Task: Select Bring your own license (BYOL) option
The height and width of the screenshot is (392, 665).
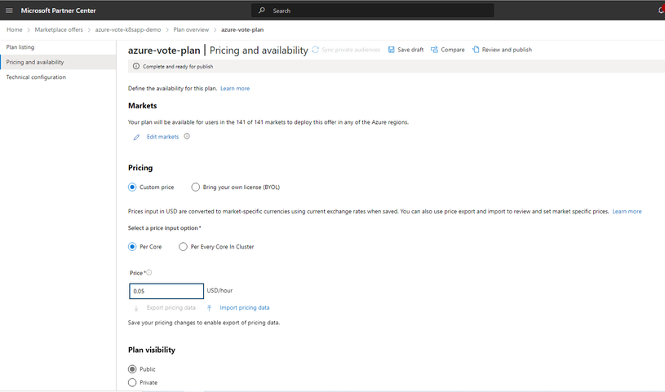Action: click(195, 187)
